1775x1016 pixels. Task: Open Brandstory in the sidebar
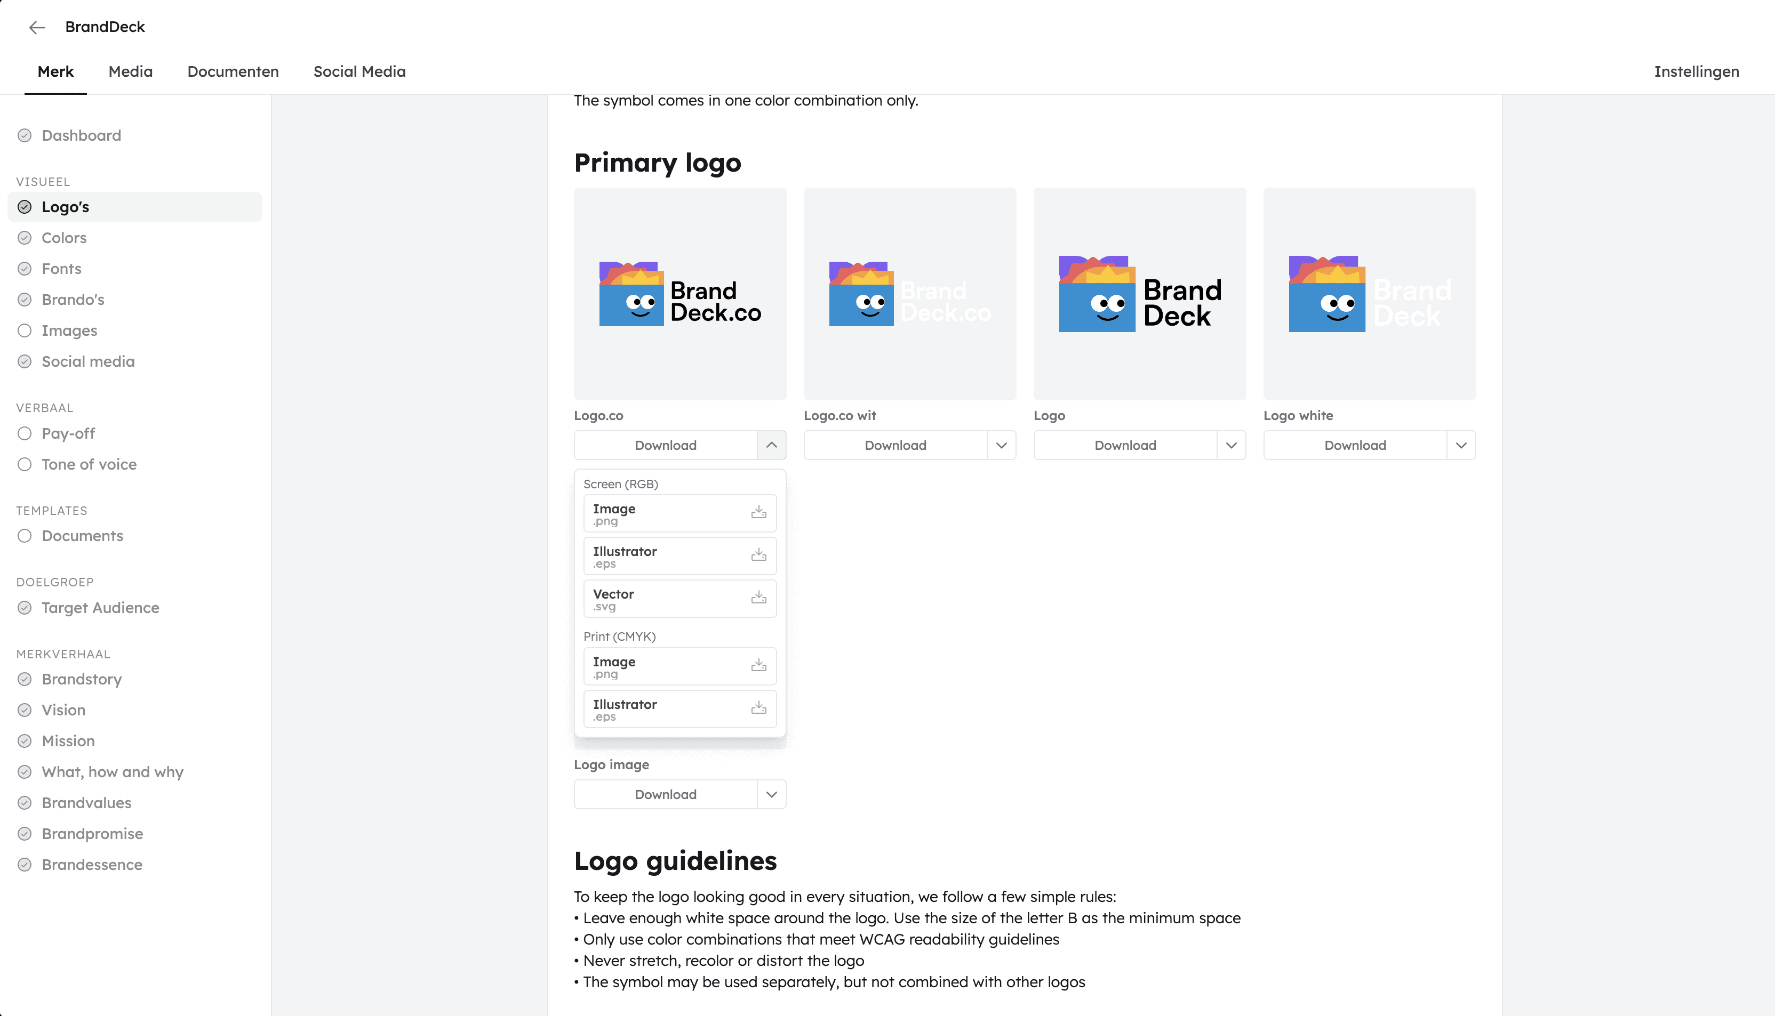(x=82, y=679)
